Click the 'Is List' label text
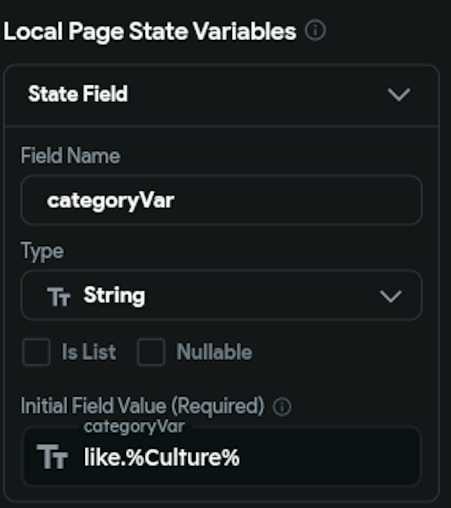Viewport: 451px width, 508px height. pyautogui.click(x=89, y=352)
